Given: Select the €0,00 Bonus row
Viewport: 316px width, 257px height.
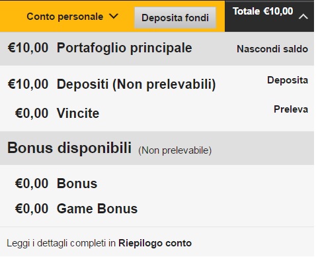Looking at the screenshot, I should click(x=157, y=183).
